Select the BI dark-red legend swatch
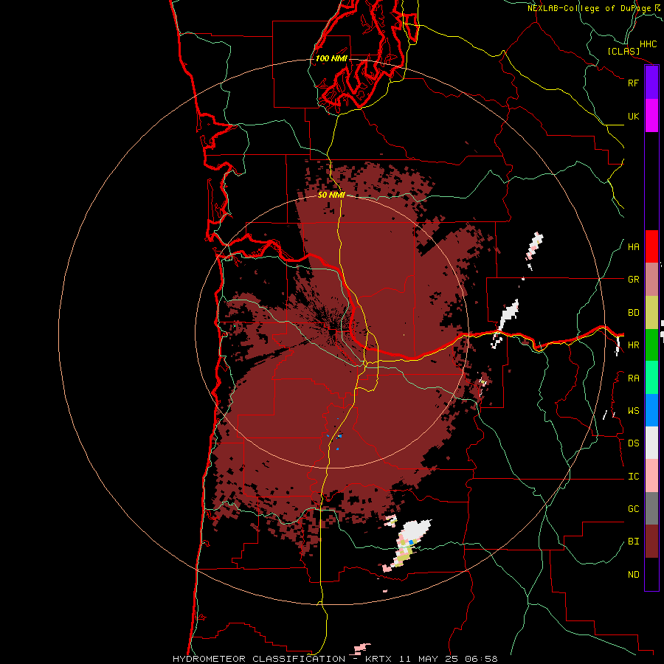 tap(651, 542)
